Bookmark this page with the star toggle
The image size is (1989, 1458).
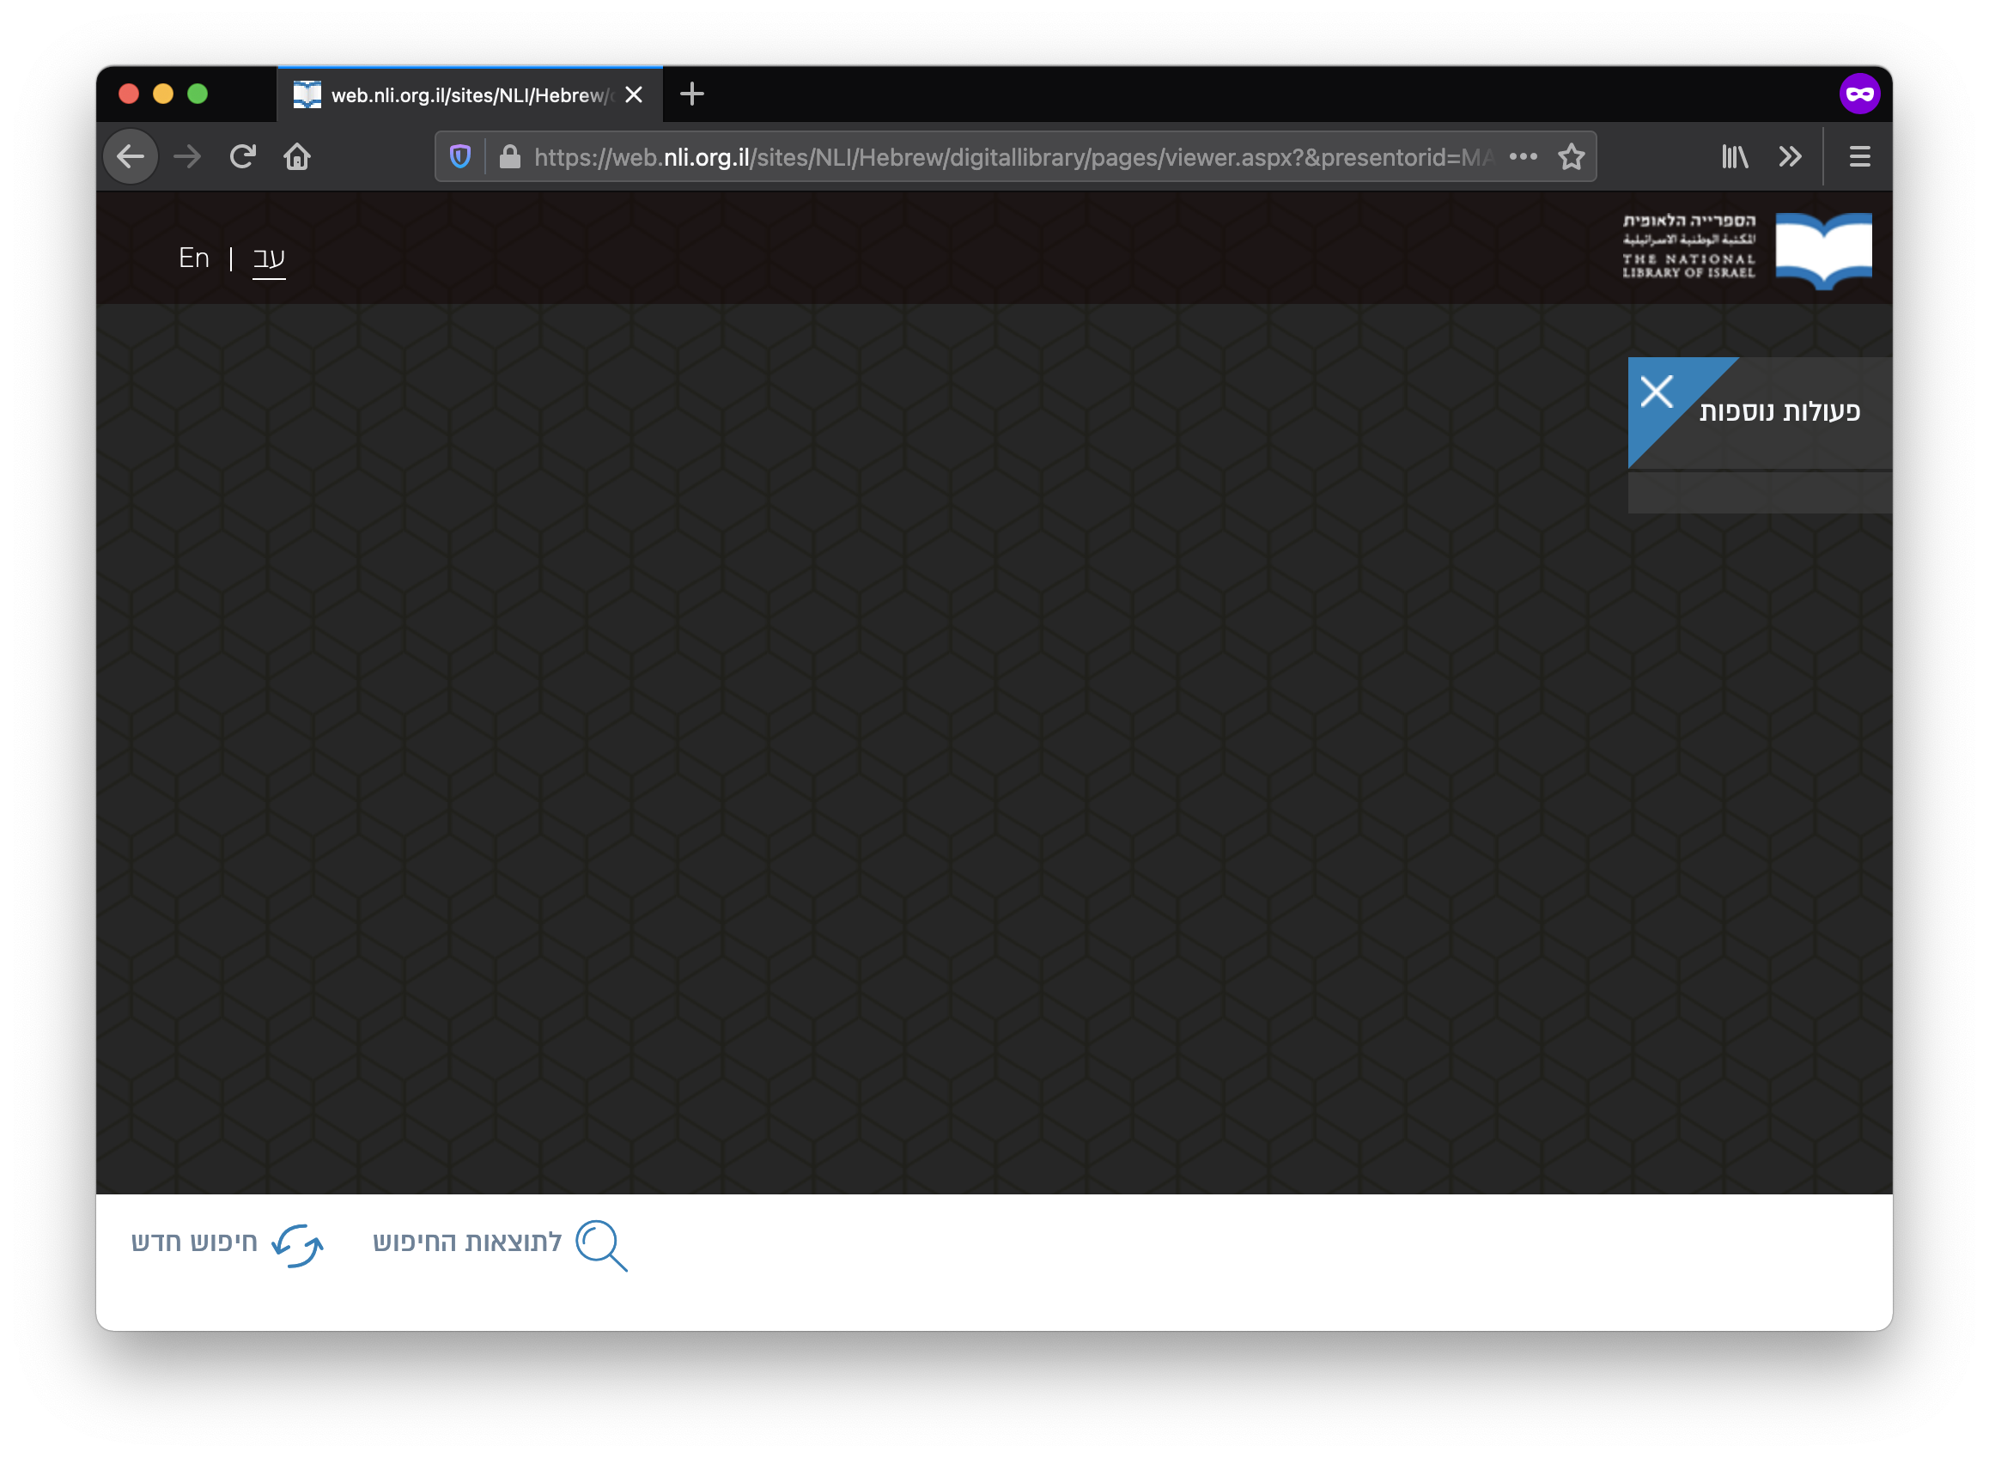1572,156
